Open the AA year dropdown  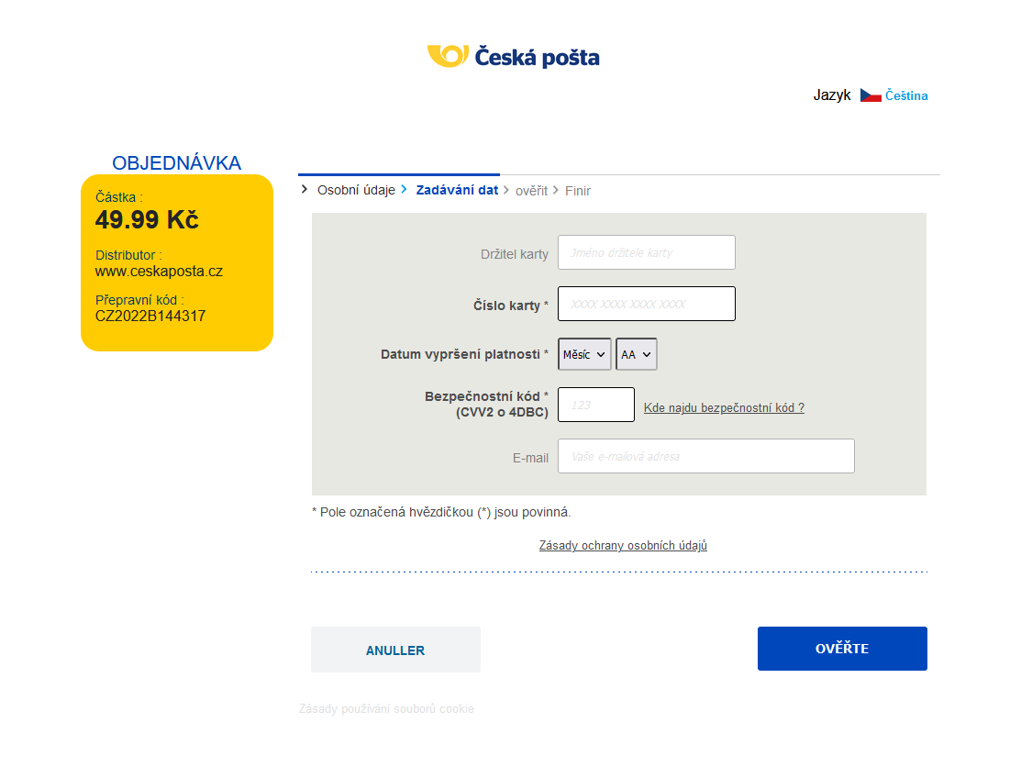637,354
